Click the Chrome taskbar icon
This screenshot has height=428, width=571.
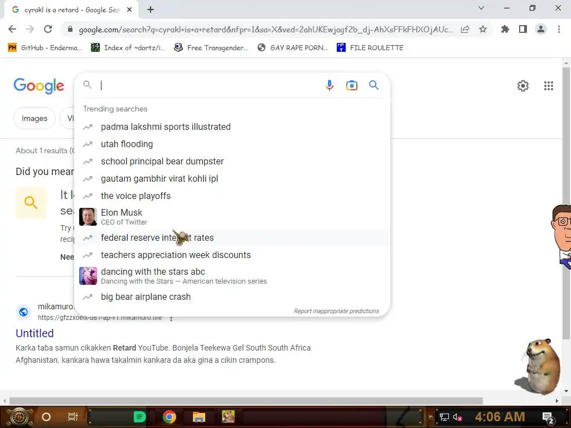coord(170,417)
